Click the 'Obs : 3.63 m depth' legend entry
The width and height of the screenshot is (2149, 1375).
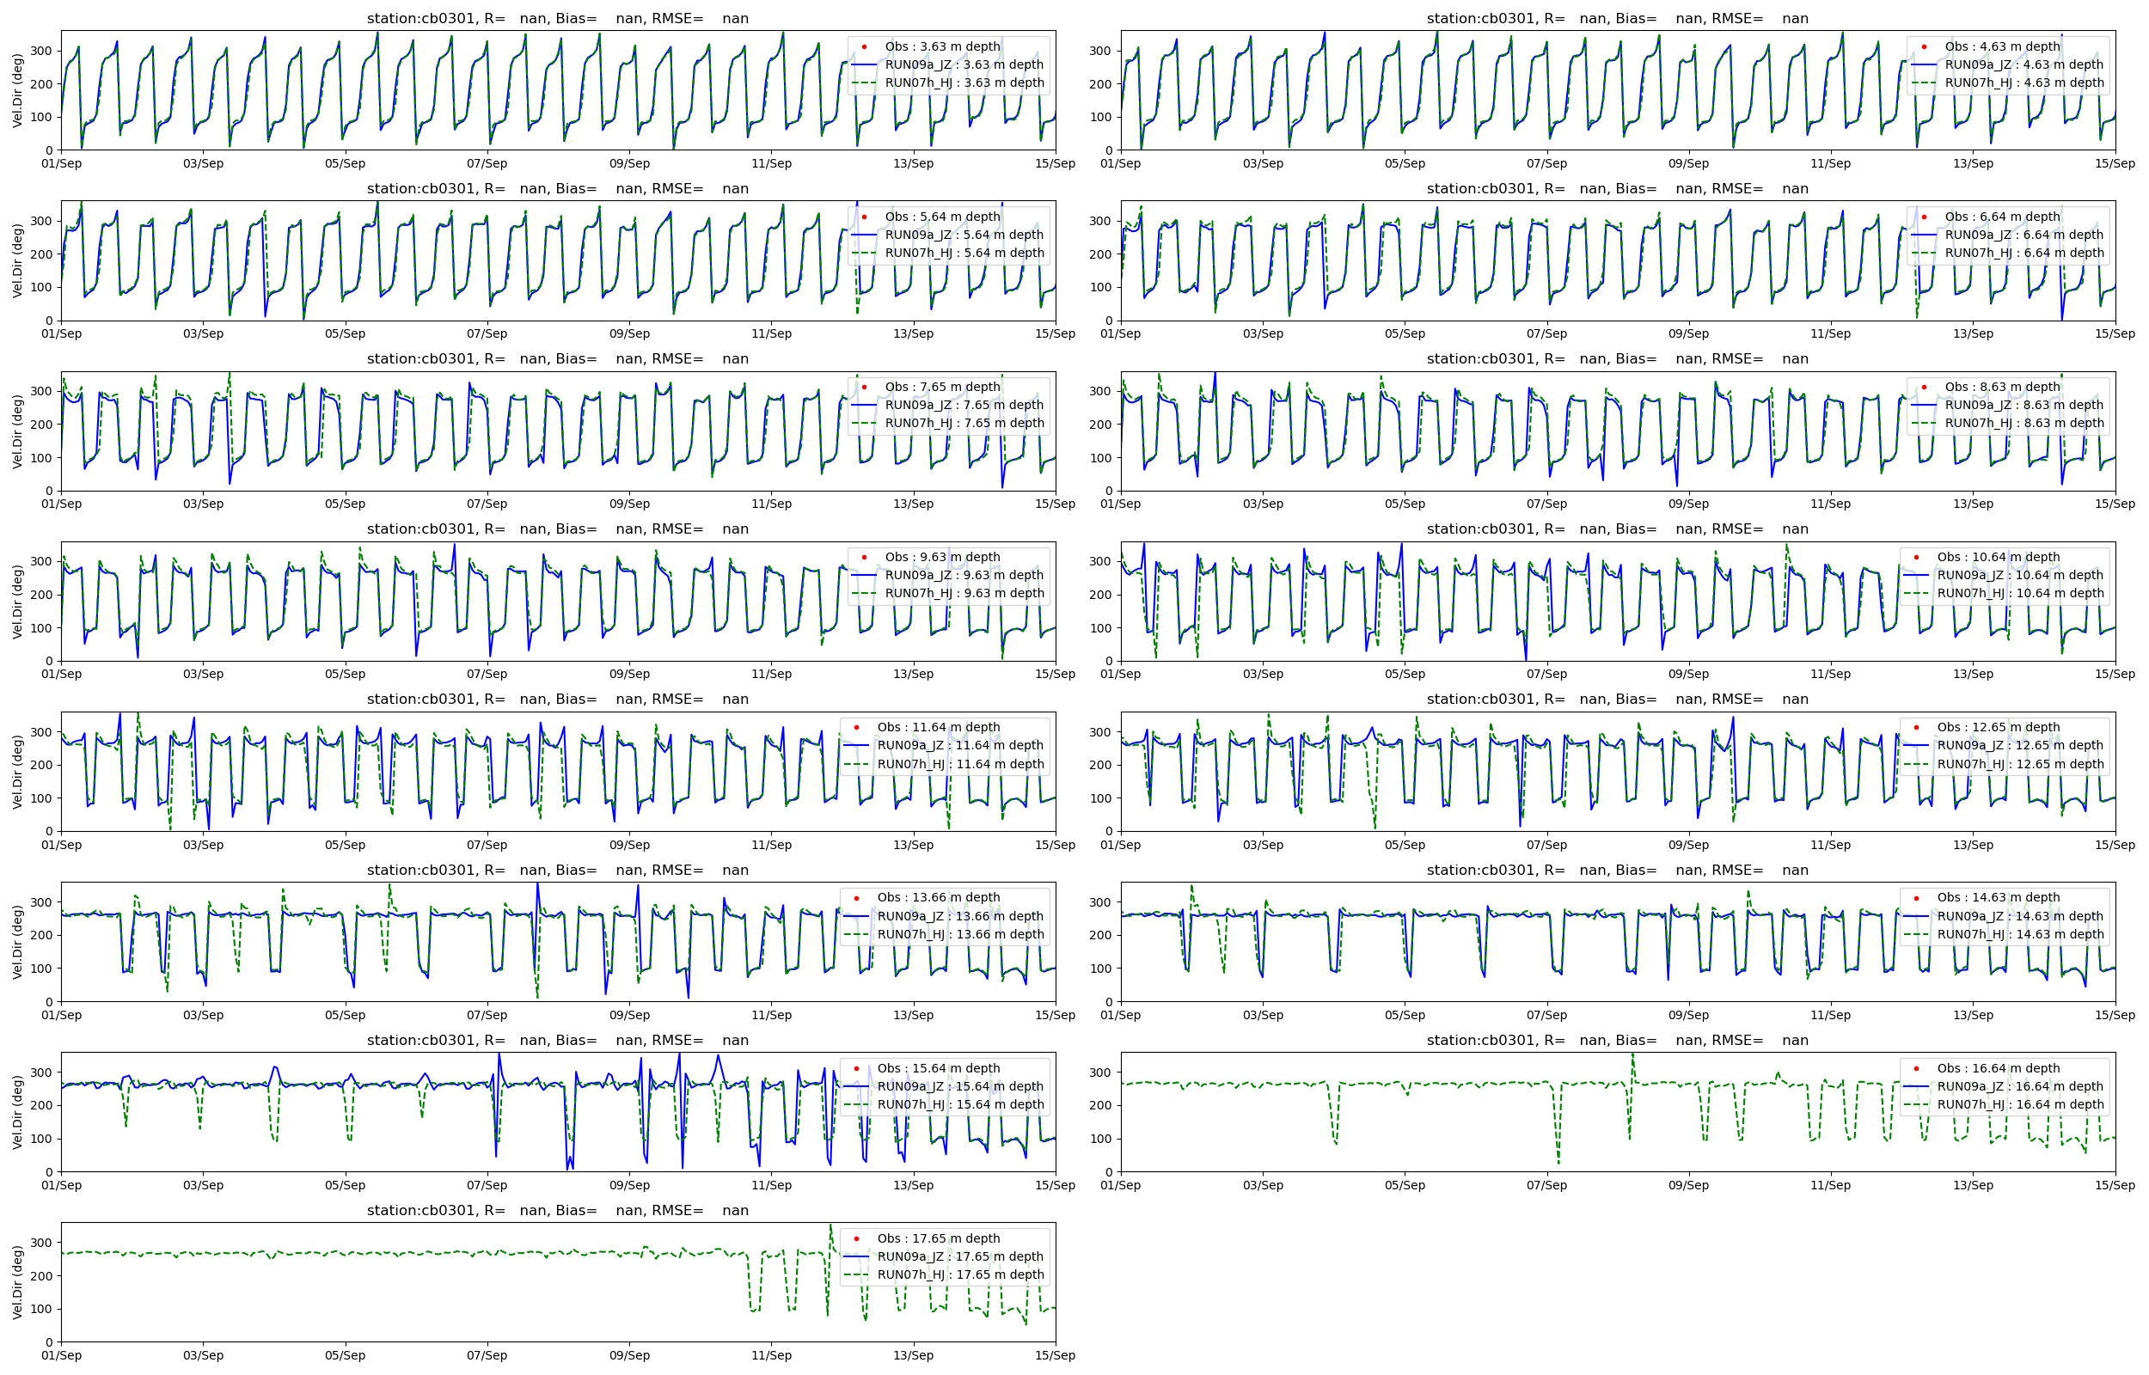point(942,46)
